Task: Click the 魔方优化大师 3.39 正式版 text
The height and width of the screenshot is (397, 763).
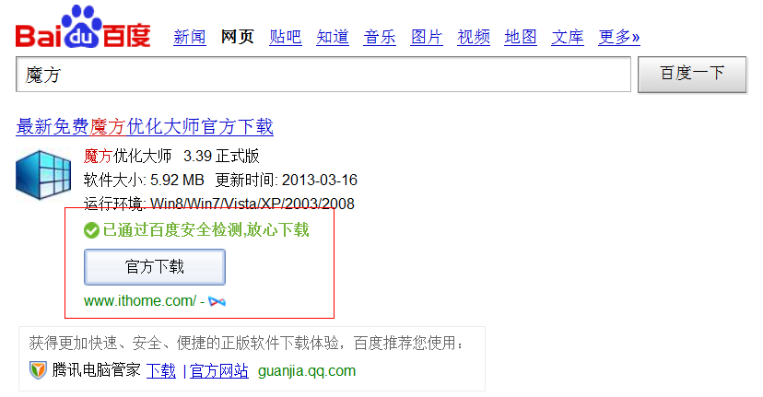Action: (x=171, y=157)
